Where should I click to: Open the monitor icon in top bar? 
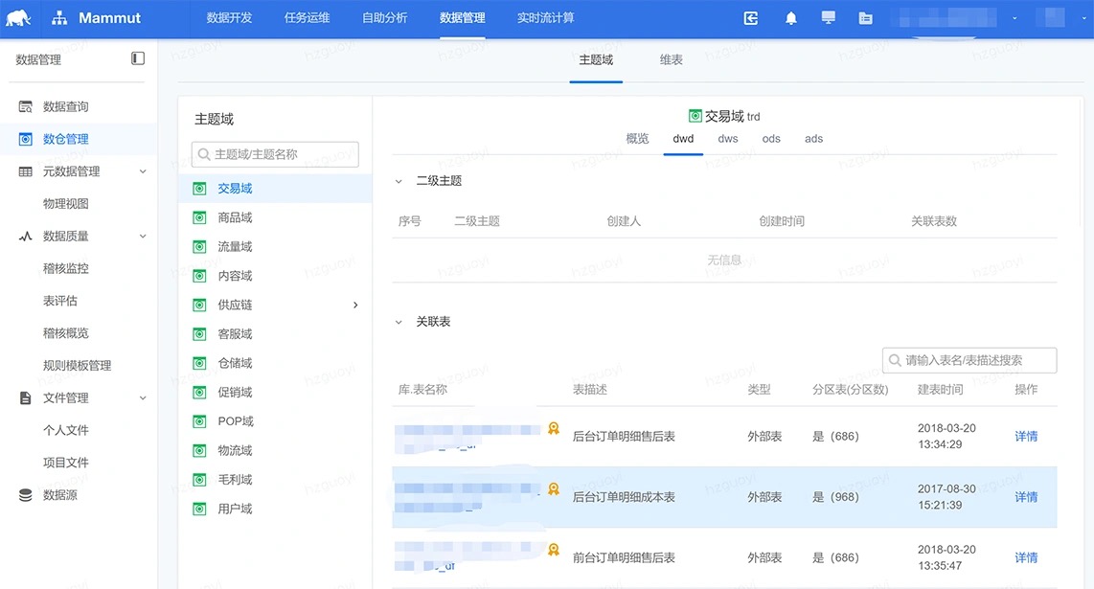click(829, 18)
